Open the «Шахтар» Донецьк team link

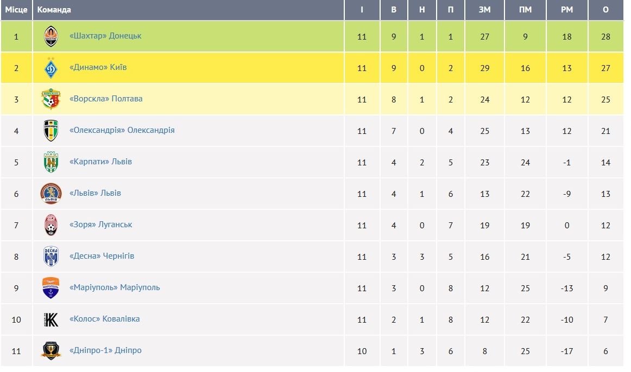[105, 36]
